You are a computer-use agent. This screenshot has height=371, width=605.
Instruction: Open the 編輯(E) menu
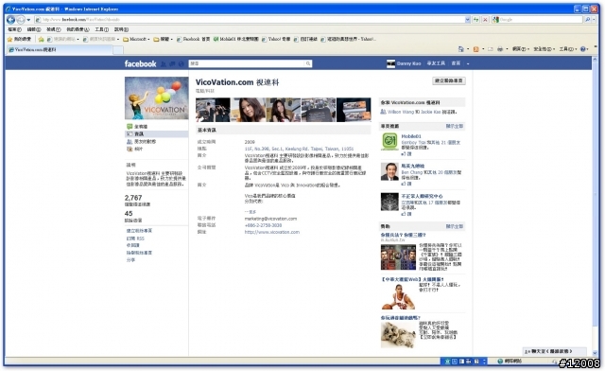pos(34,29)
